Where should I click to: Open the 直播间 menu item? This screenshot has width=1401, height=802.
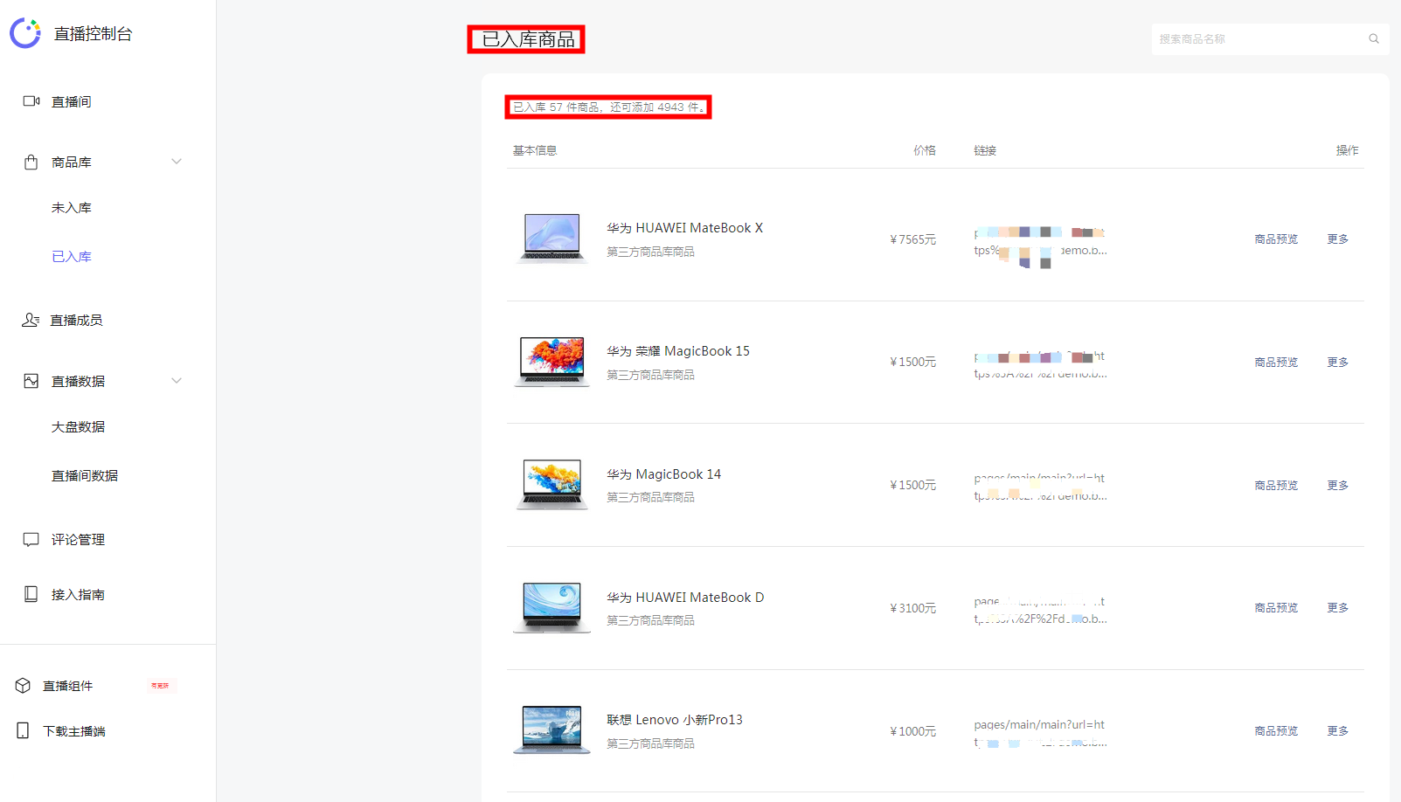(x=72, y=102)
